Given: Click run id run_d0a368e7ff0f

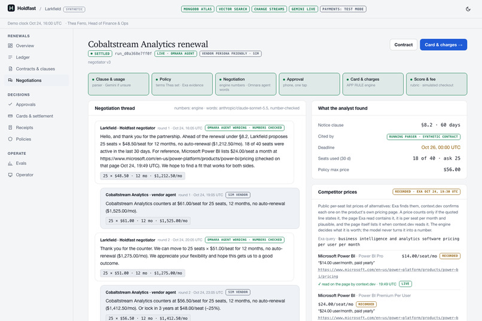Looking at the screenshot, I should pos(133,53).
